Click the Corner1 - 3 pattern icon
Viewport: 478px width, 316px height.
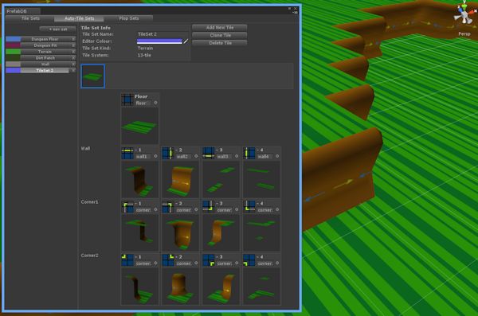(x=209, y=207)
